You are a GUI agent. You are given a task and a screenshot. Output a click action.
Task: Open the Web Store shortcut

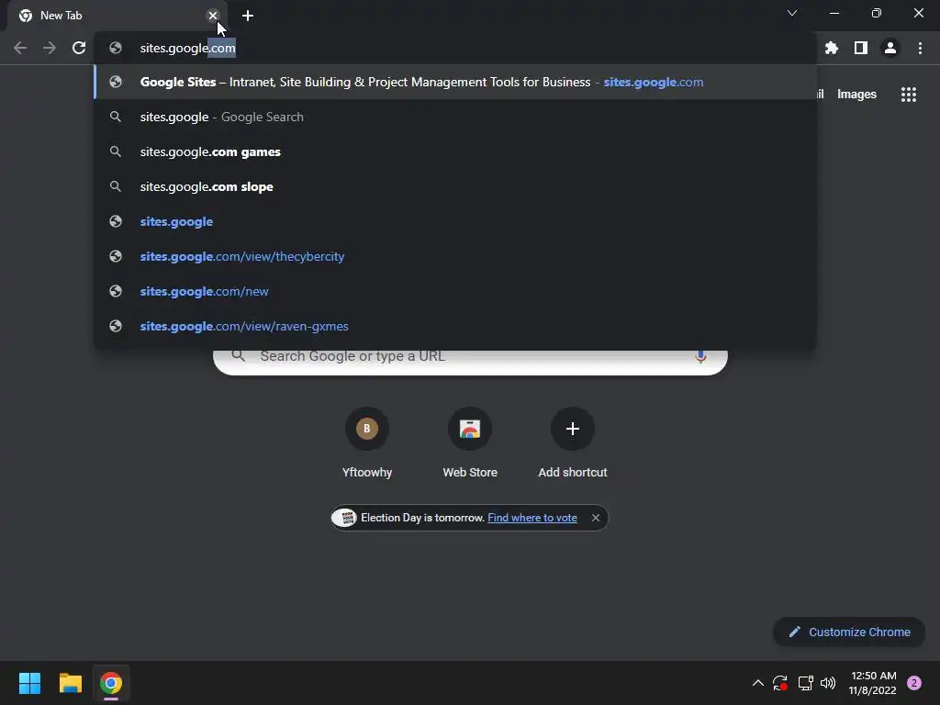[470, 443]
